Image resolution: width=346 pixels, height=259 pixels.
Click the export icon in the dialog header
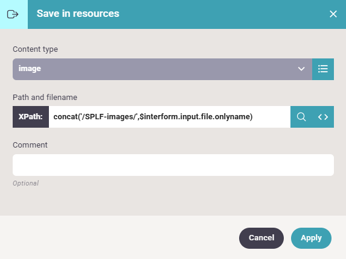pyautogui.click(x=13, y=14)
